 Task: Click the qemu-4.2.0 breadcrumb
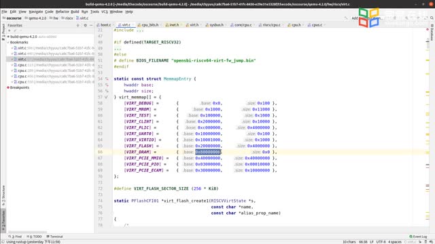(x=35, y=18)
